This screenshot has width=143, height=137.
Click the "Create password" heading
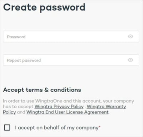click(44, 8)
